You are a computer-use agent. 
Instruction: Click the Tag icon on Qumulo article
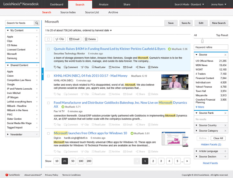tap(57, 67)
